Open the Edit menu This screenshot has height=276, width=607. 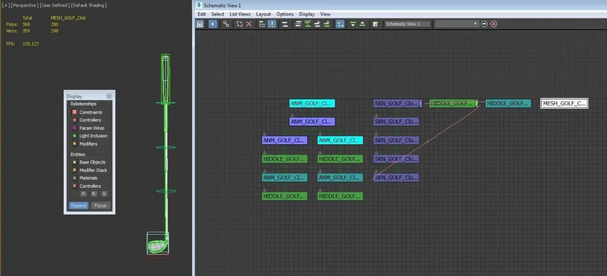[x=201, y=14]
